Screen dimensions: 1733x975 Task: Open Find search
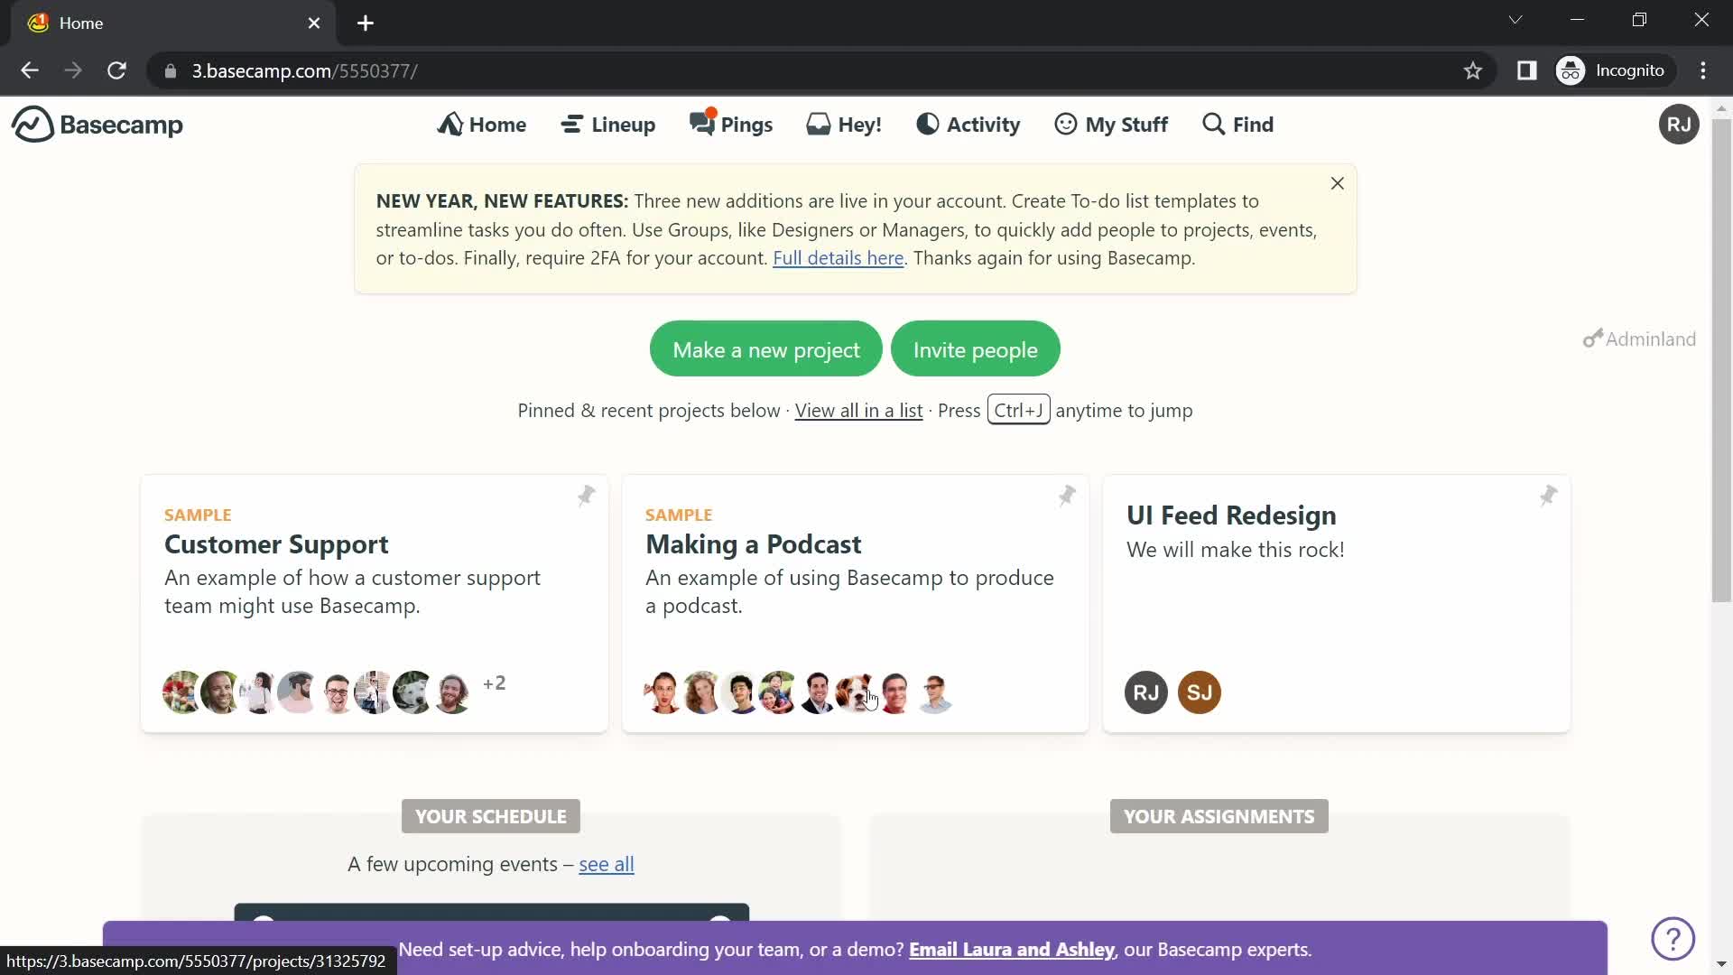1238,125
